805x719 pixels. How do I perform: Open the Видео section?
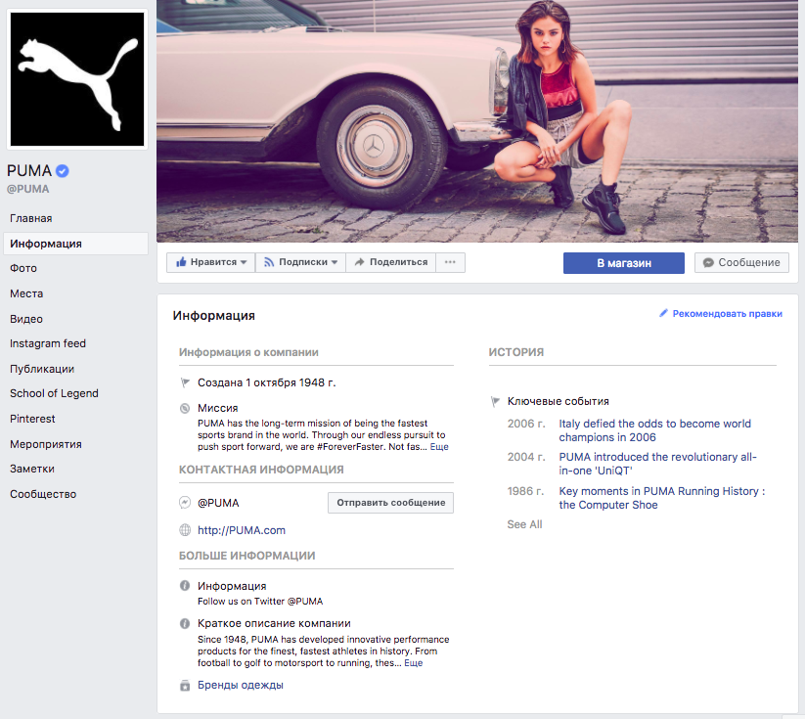pos(26,319)
